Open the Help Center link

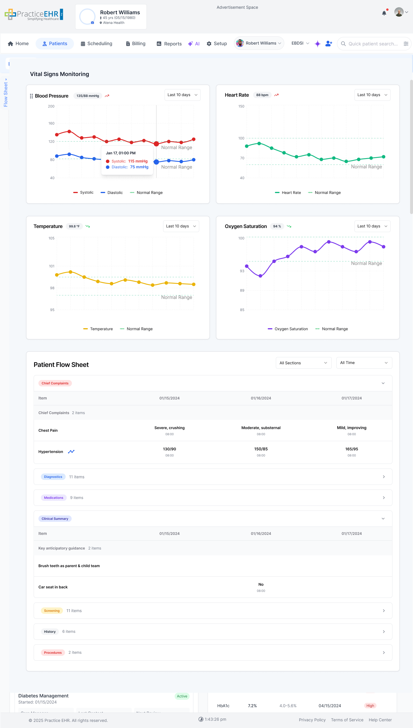(380, 720)
